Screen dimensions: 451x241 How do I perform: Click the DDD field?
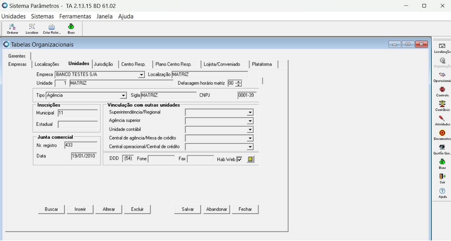[128, 159]
